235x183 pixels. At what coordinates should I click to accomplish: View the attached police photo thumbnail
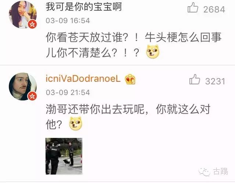[x=64, y=156]
